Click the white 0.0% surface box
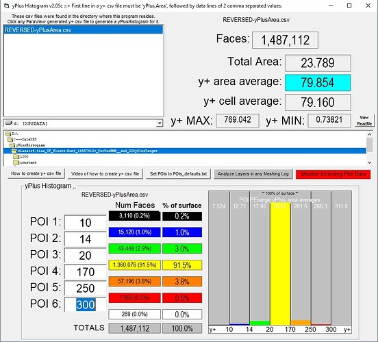Screen dimensions: 378x342 pyautogui.click(x=182, y=315)
